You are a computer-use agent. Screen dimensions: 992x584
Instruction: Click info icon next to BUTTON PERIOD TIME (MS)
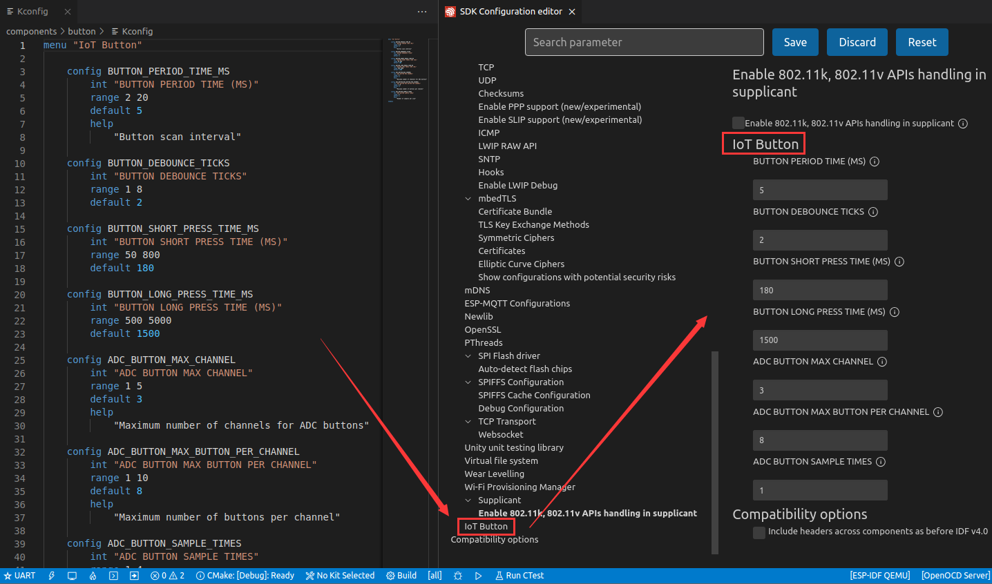[x=875, y=162]
